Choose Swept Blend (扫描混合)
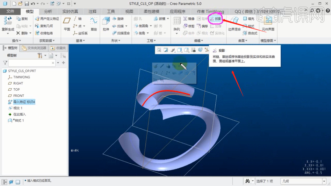Image resolution: width=331 pixels, height=186 pixels. point(121,33)
